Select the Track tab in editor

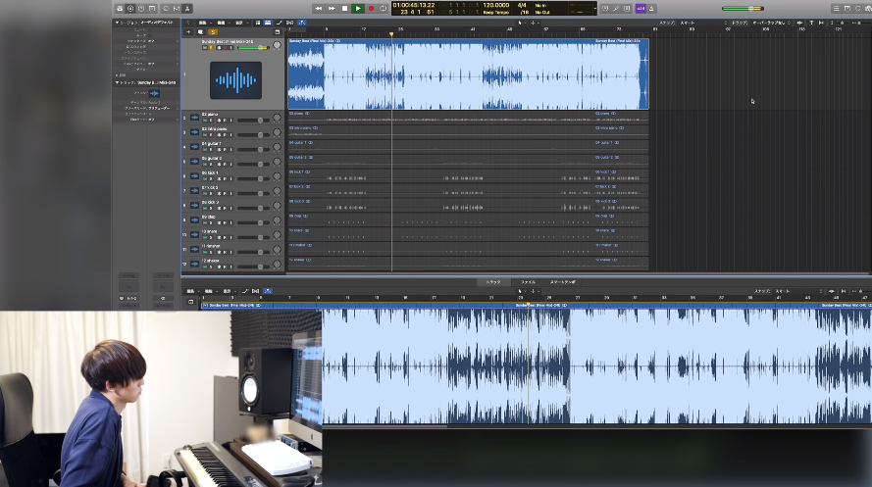point(493,281)
